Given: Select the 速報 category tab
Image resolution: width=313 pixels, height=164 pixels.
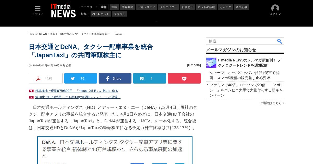Looking at the screenshot, I should [x=104, y=7].
